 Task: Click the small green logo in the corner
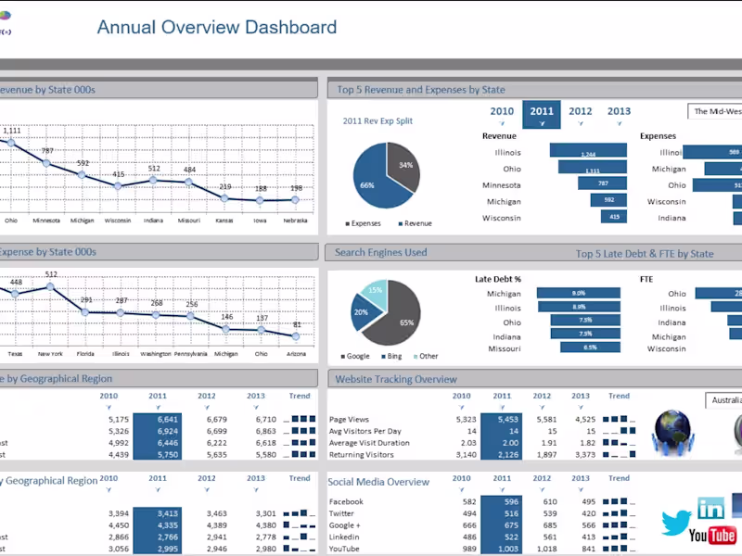pyautogui.click(x=5, y=15)
